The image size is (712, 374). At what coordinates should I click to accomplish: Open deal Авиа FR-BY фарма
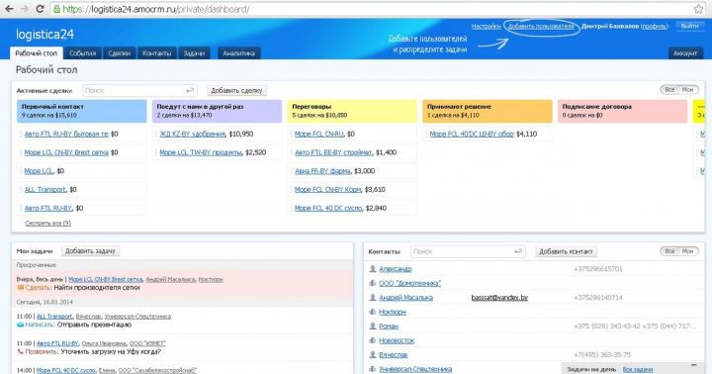(x=322, y=171)
